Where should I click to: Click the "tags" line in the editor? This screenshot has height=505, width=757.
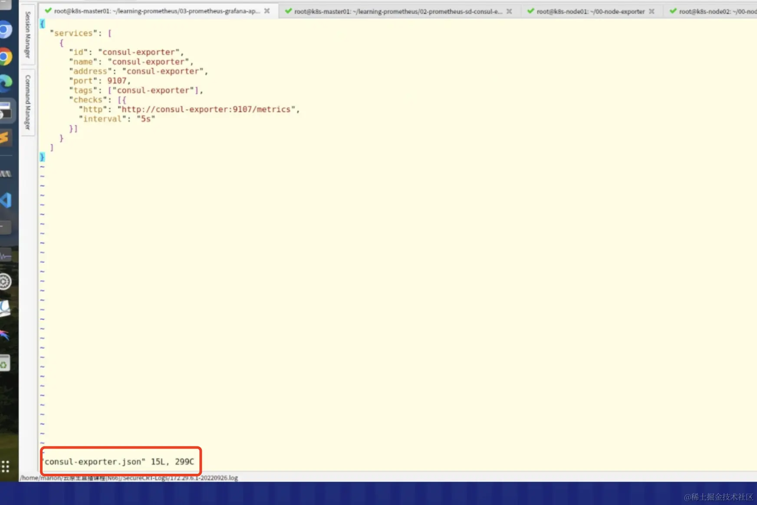click(x=136, y=90)
